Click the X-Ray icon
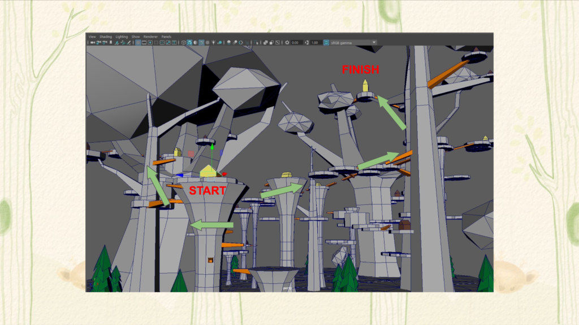 (x=265, y=43)
